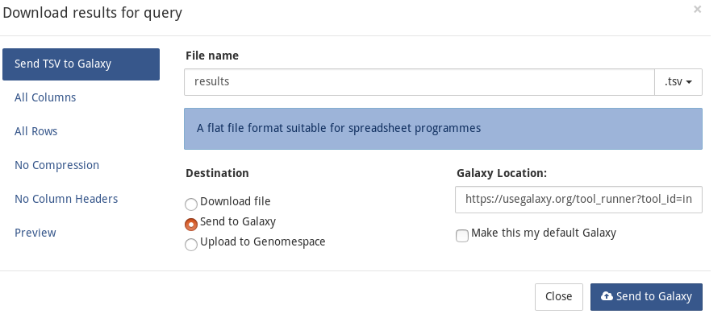Show the Preview section
Image resolution: width=726 pixels, height=322 pixels.
click(x=35, y=233)
